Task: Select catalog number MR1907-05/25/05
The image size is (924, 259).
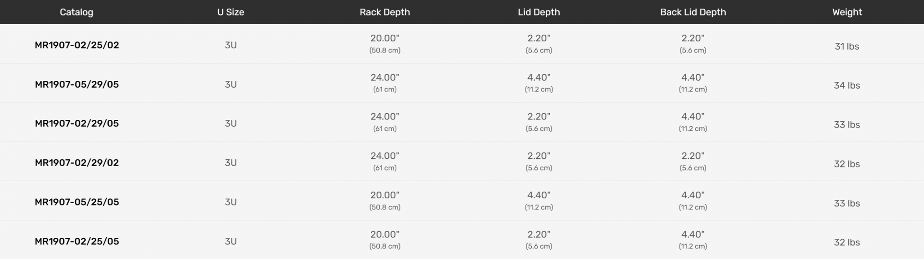Action: 77,202
